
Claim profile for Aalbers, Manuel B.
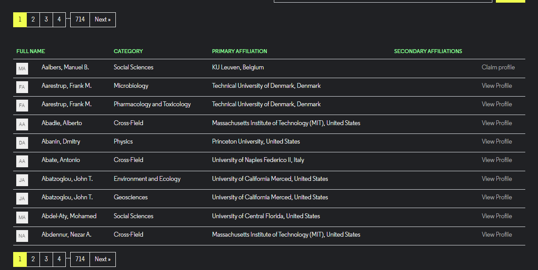498,67
